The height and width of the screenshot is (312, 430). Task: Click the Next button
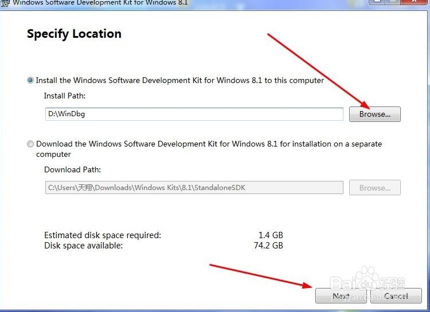[341, 296]
